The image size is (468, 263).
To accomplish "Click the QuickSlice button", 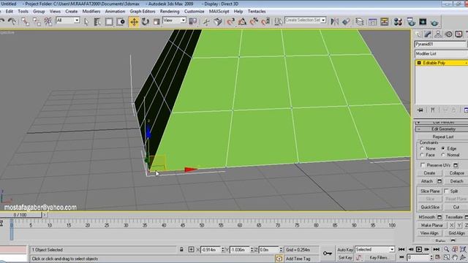I will click(x=430, y=207).
